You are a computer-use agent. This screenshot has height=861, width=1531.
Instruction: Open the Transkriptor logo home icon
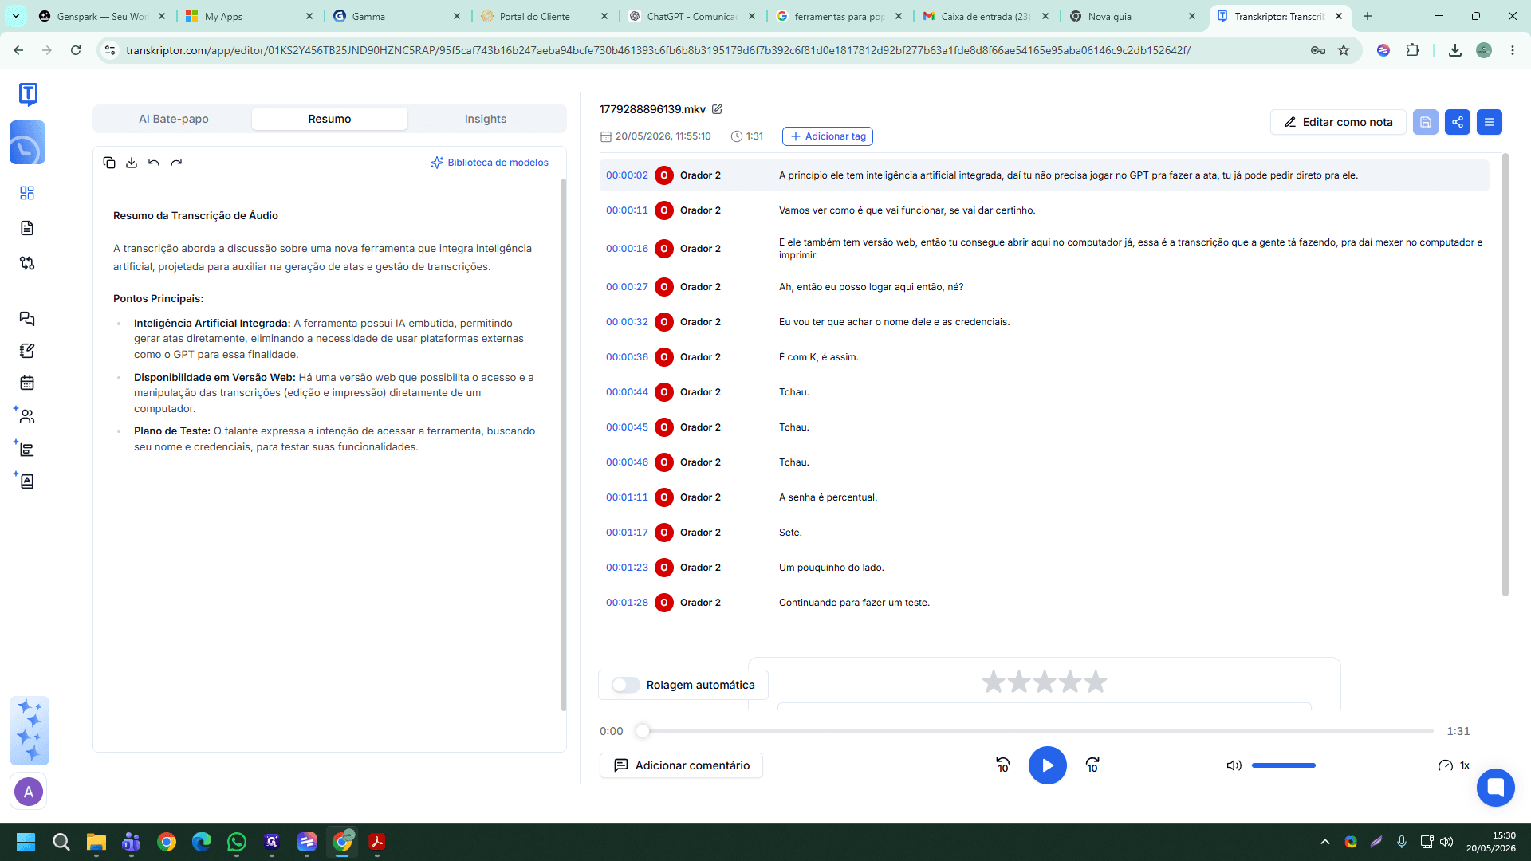coord(28,94)
